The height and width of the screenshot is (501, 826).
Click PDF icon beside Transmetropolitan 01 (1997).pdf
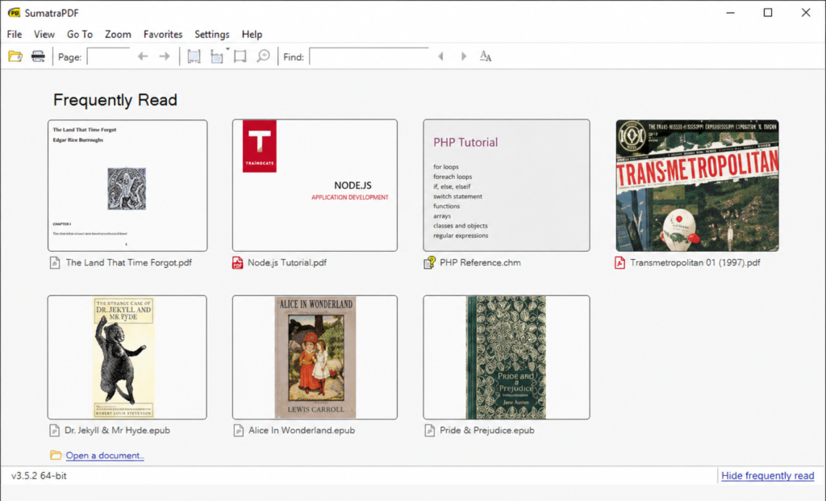619,262
